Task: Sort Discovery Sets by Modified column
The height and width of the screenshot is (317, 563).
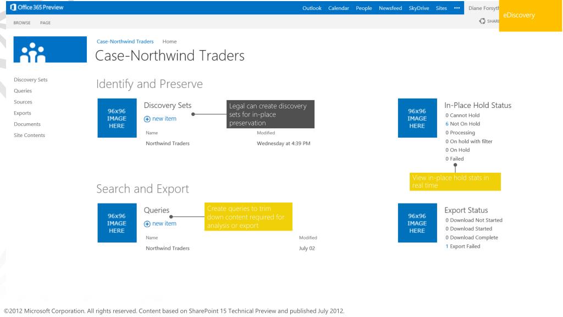Action: click(x=266, y=133)
